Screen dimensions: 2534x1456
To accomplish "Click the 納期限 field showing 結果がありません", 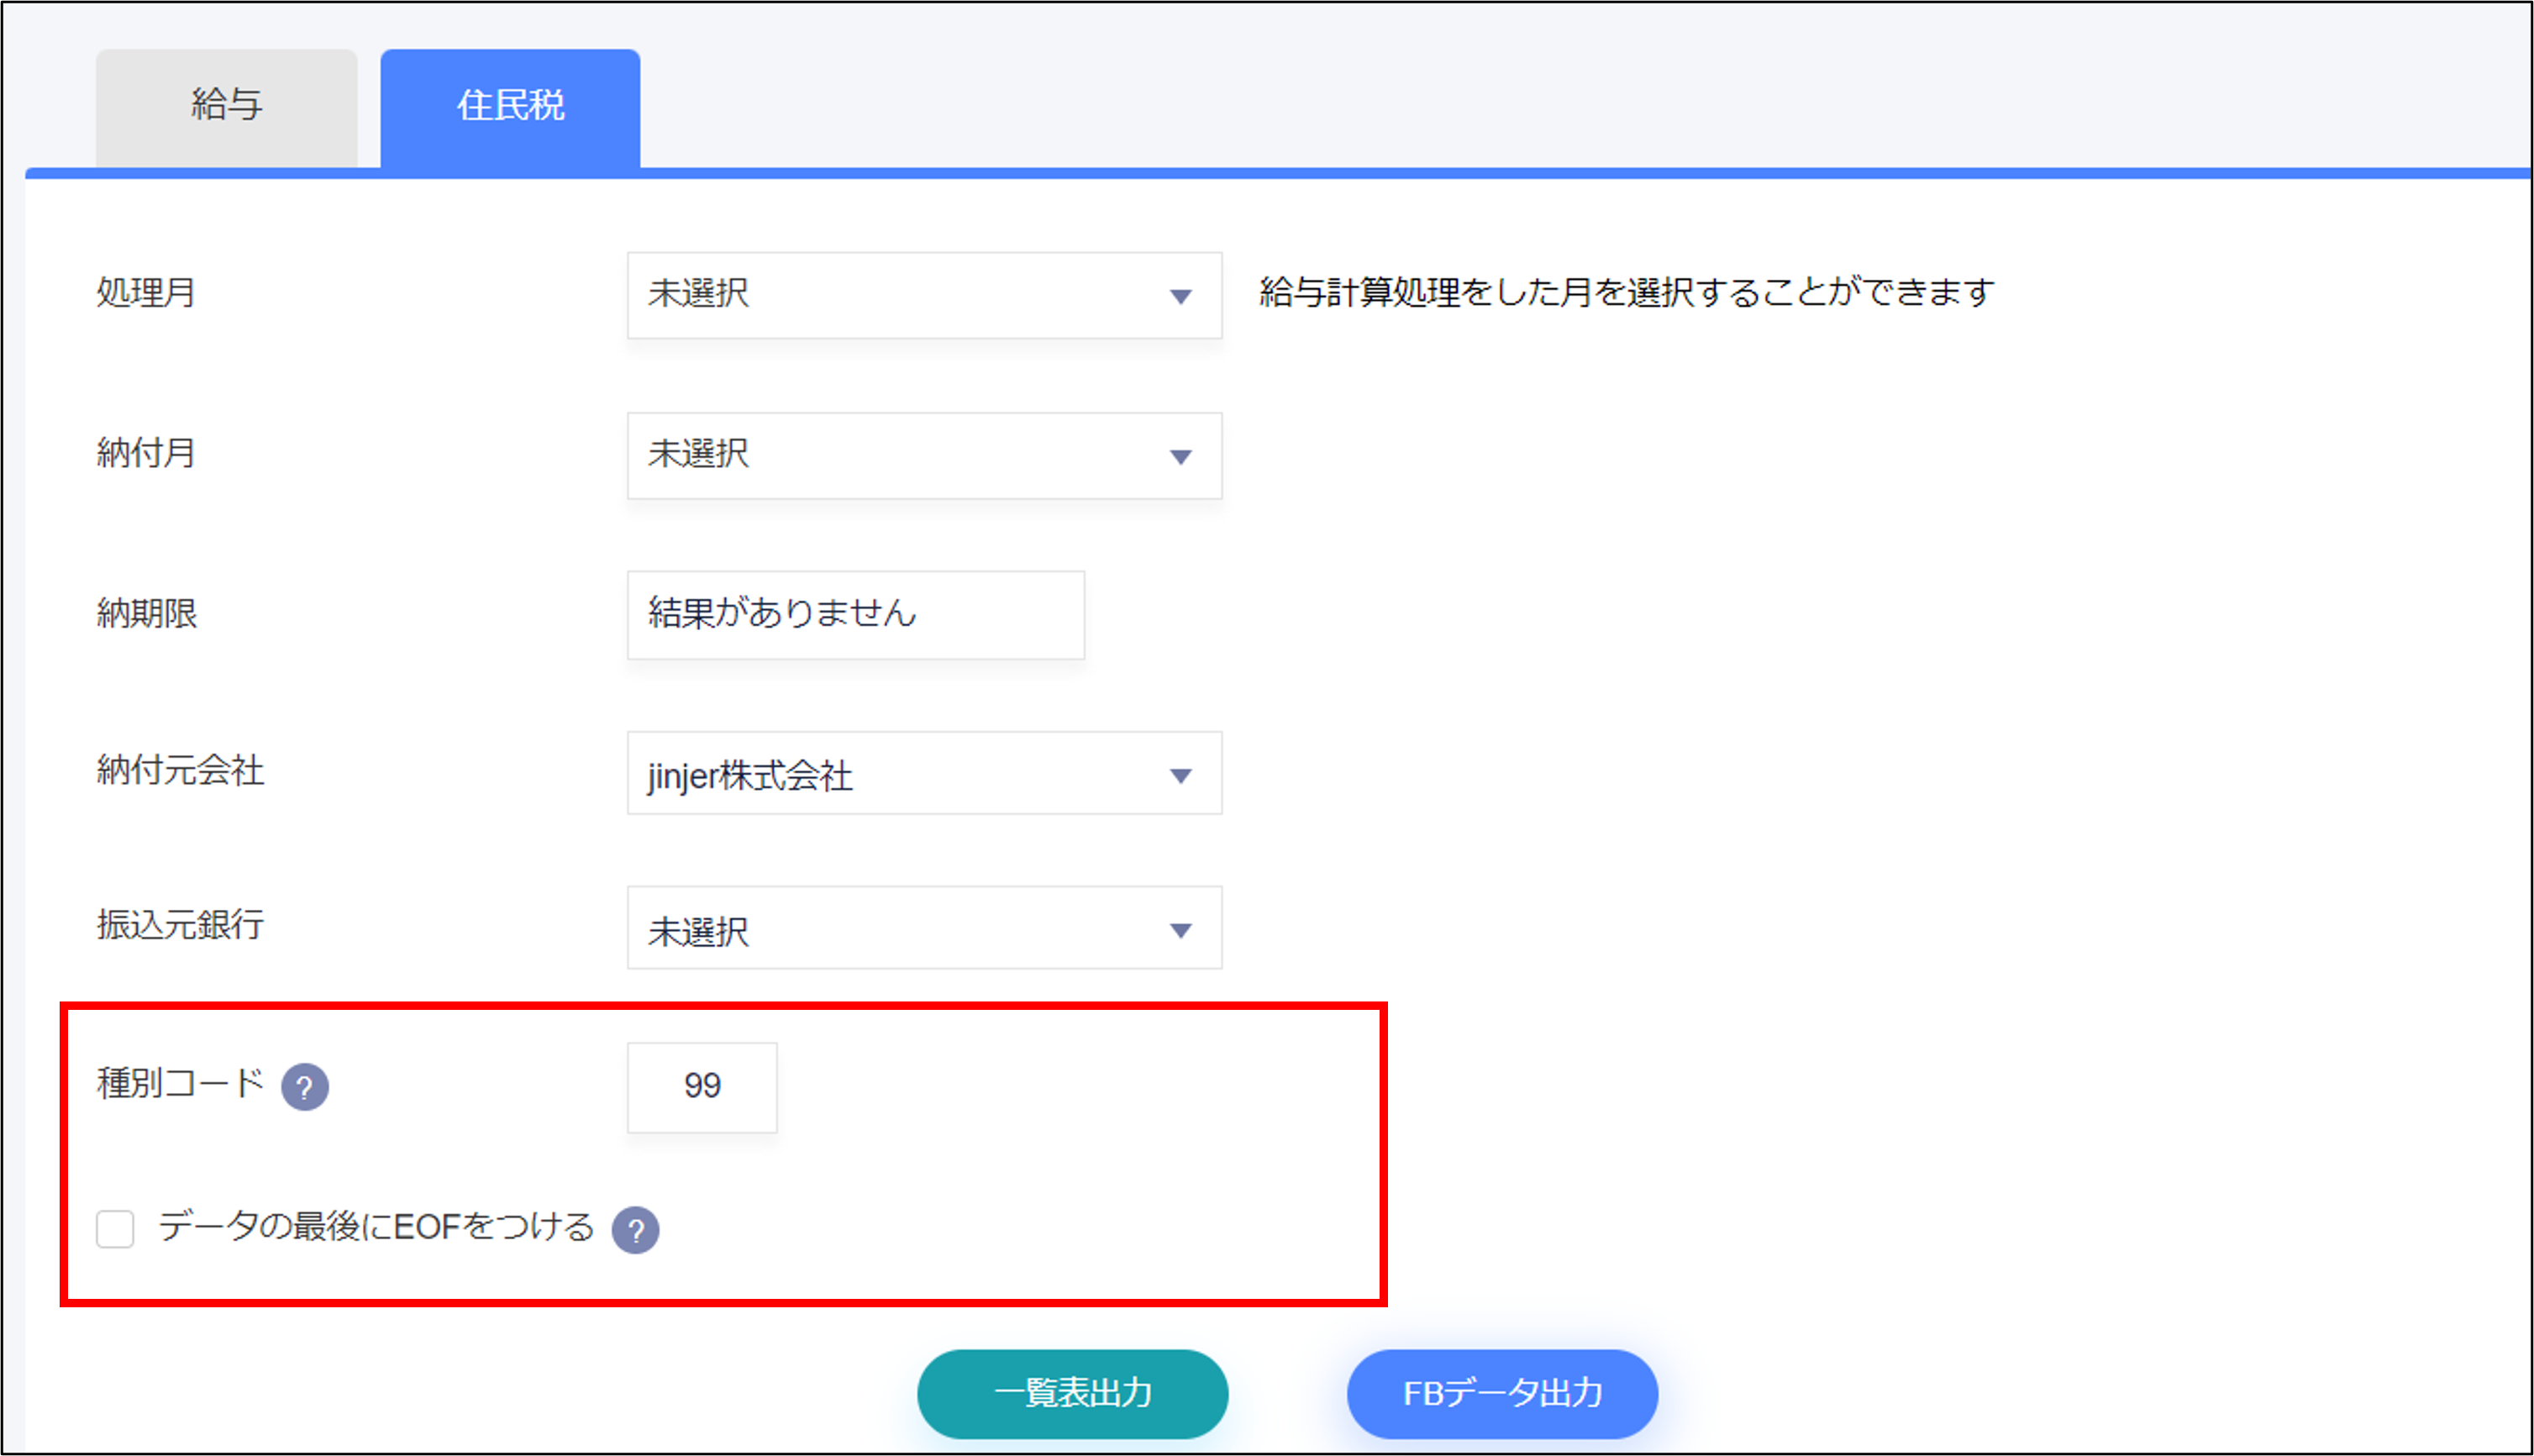I will pyautogui.click(x=855, y=615).
